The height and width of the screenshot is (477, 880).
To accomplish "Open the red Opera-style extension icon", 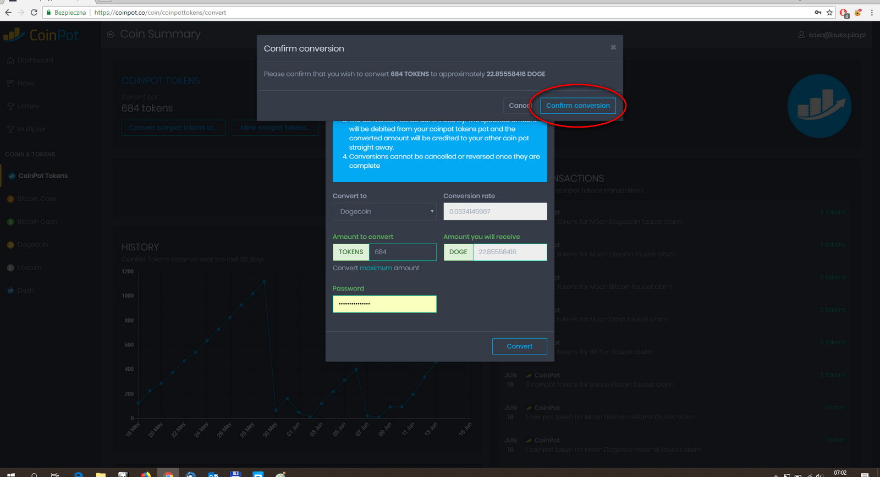I will pos(844,13).
